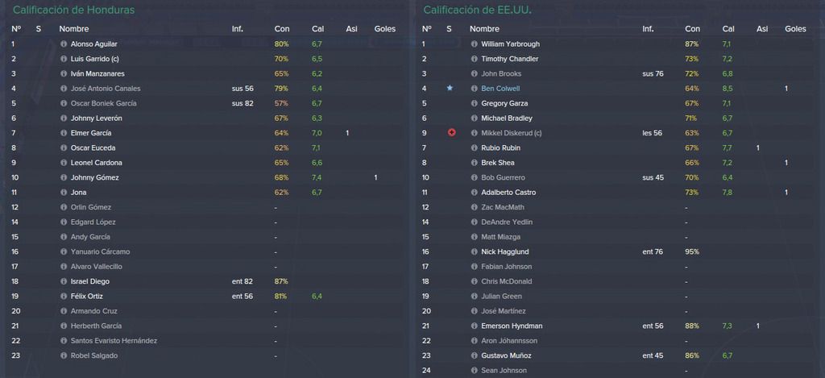Viewport: 825px width, 378px height.
Task: Open Luis Garrido's player profile
Action: (94, 59)
